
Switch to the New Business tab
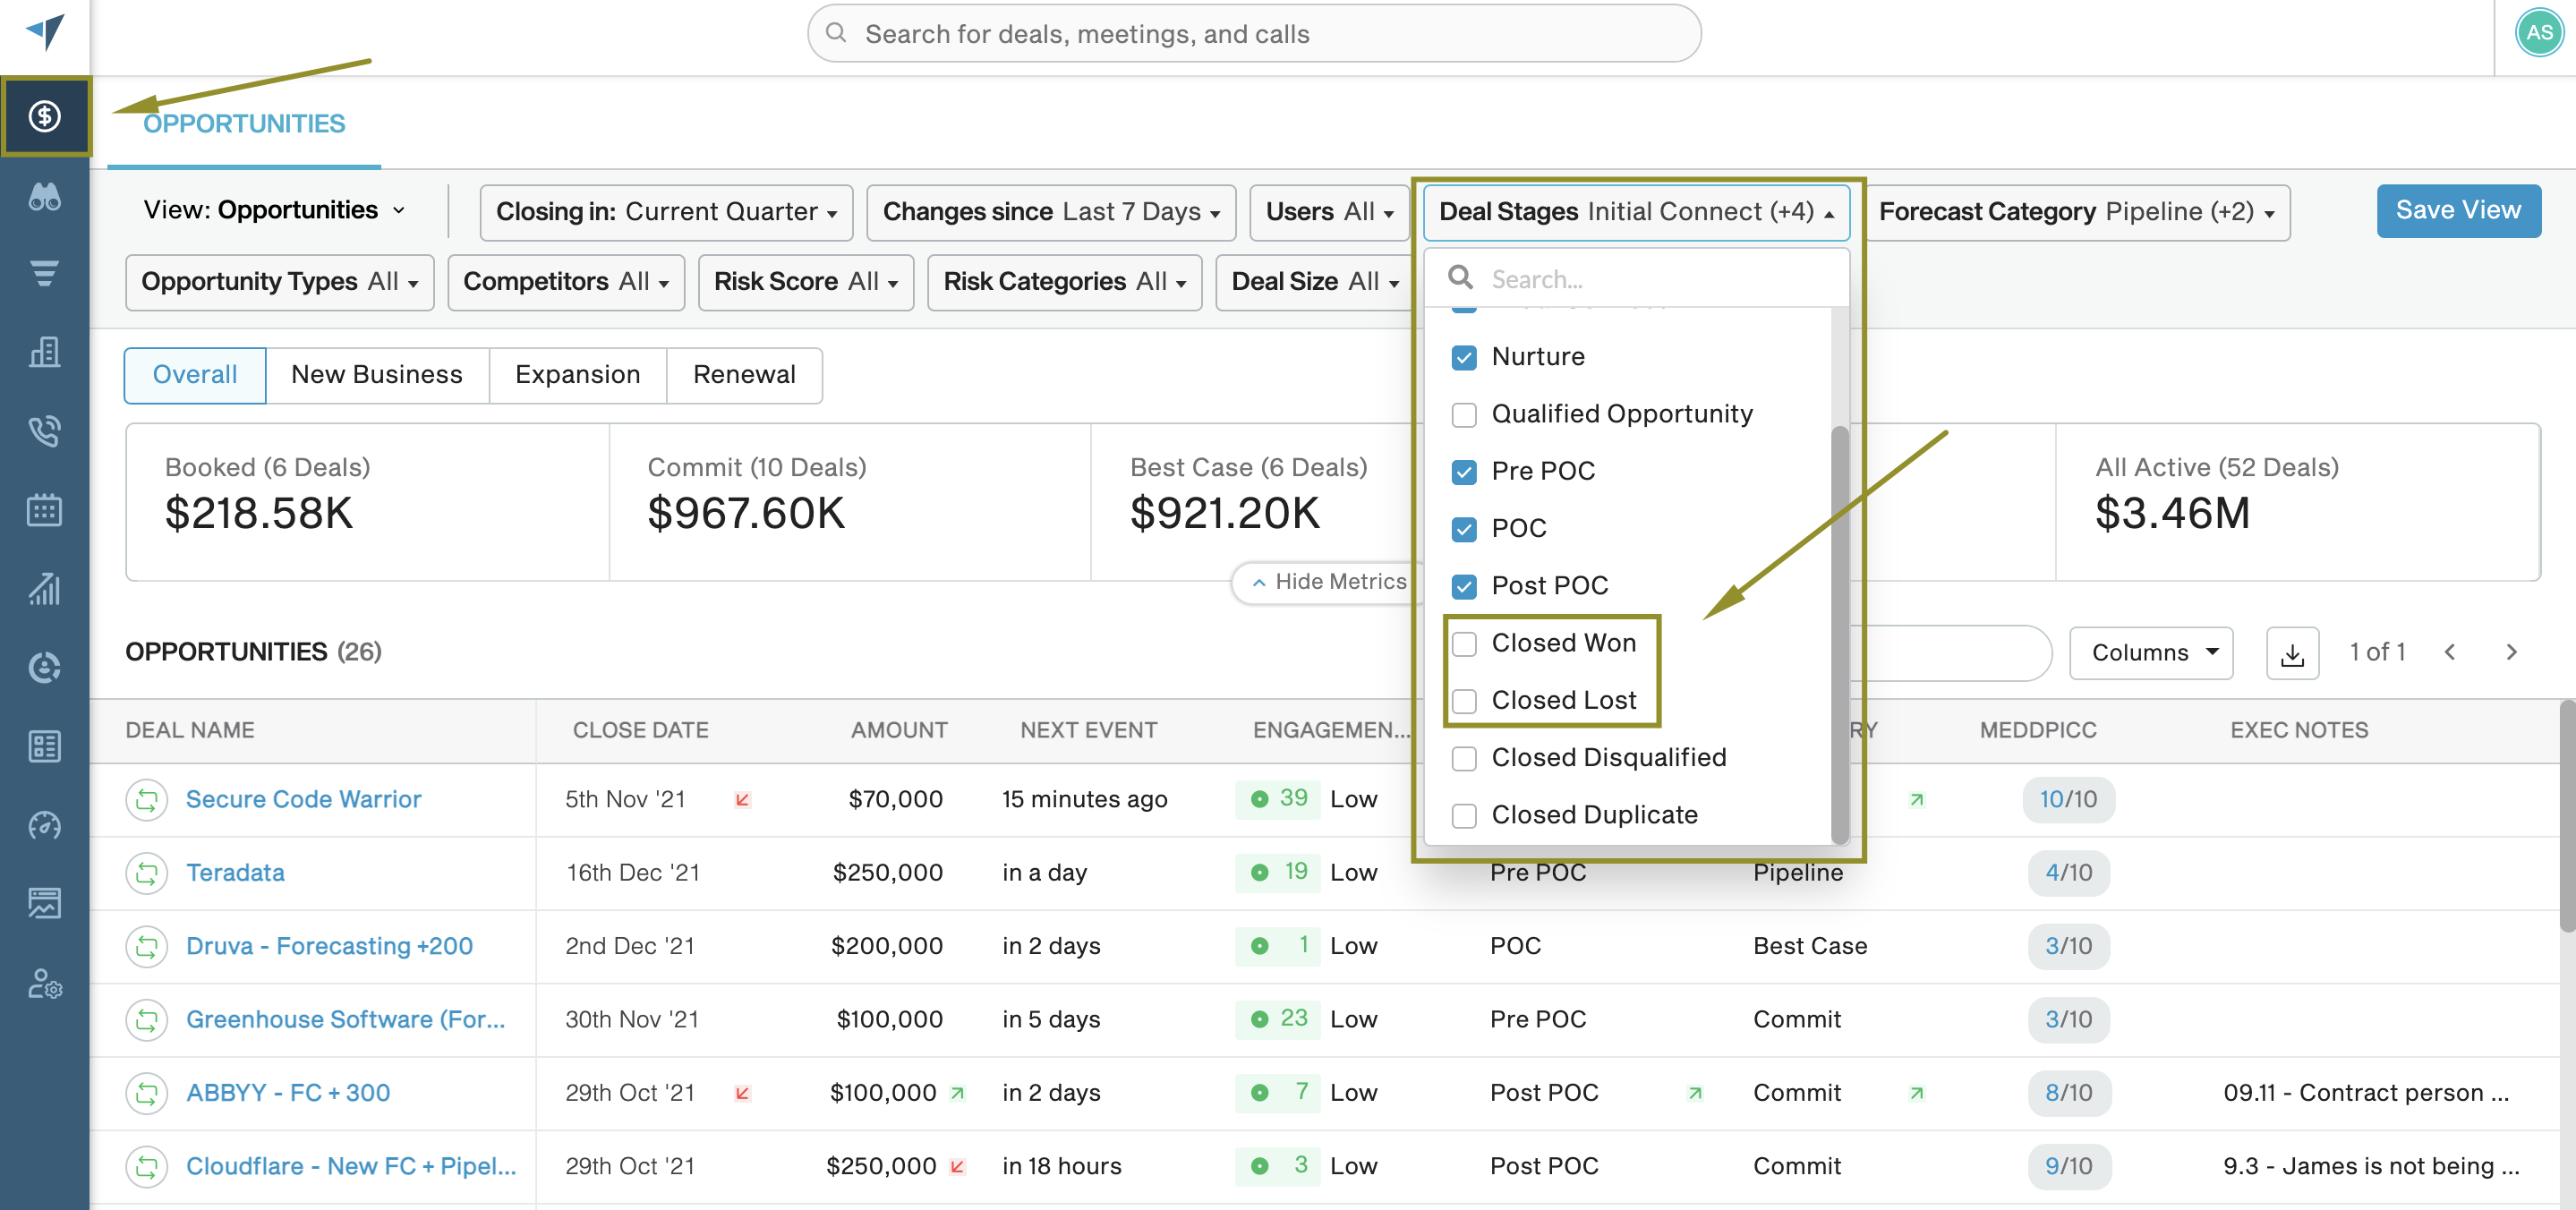[377, 375]
